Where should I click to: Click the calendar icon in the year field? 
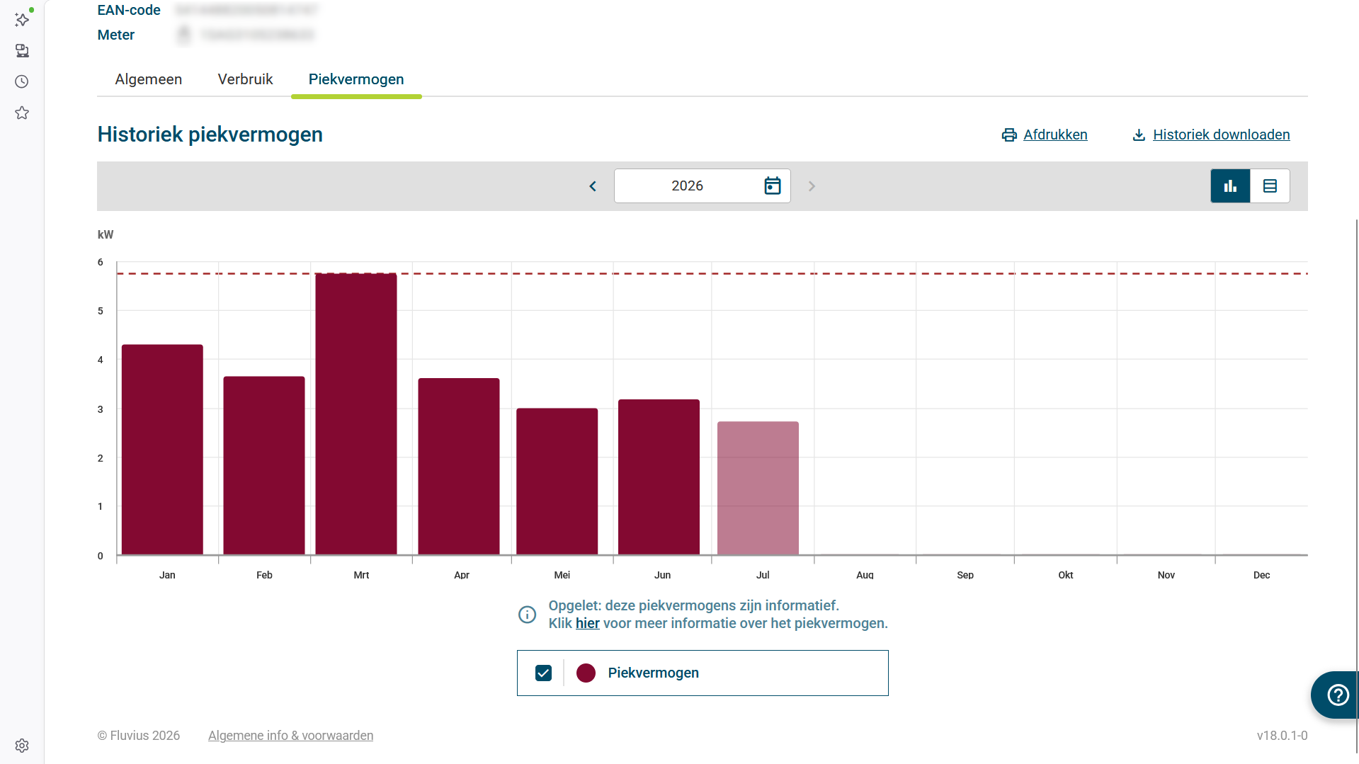tap(773, 186)
